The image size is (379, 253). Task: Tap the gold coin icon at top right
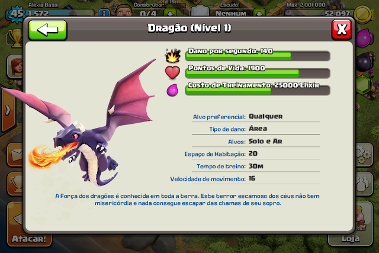tap(363, 14)
